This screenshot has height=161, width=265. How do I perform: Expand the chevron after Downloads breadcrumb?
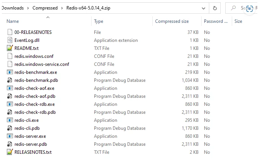[28, 8]
